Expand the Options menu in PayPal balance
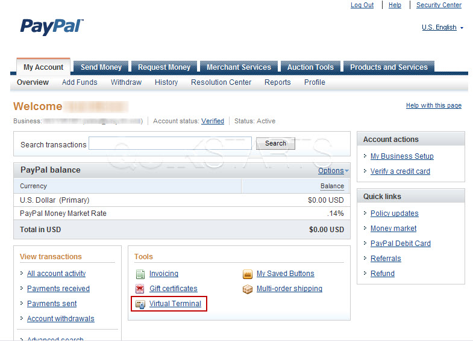473x341 pixels. 333,171
